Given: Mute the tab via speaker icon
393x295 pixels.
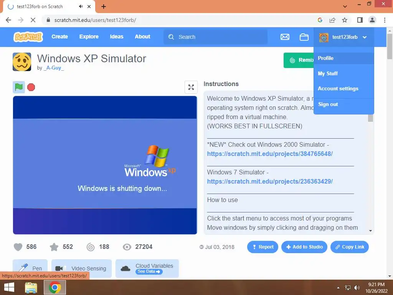Looking at the screenshot, I should pos(81,7).
